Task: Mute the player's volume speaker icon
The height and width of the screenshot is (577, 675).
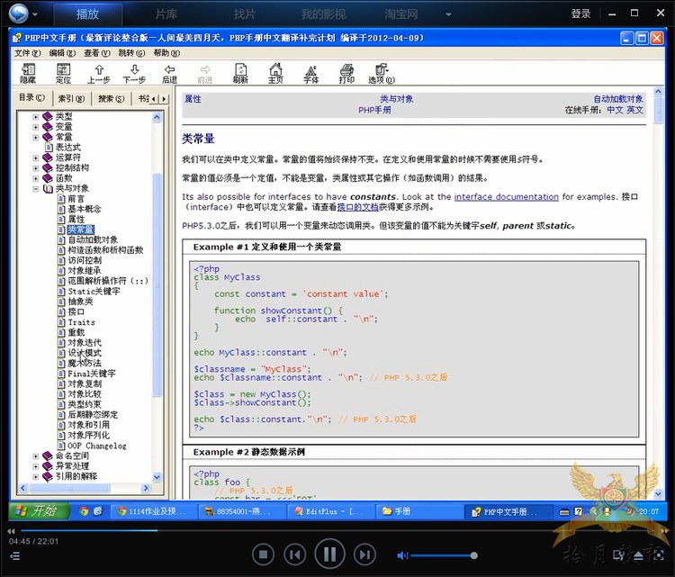Action: [x=403, y=554]
